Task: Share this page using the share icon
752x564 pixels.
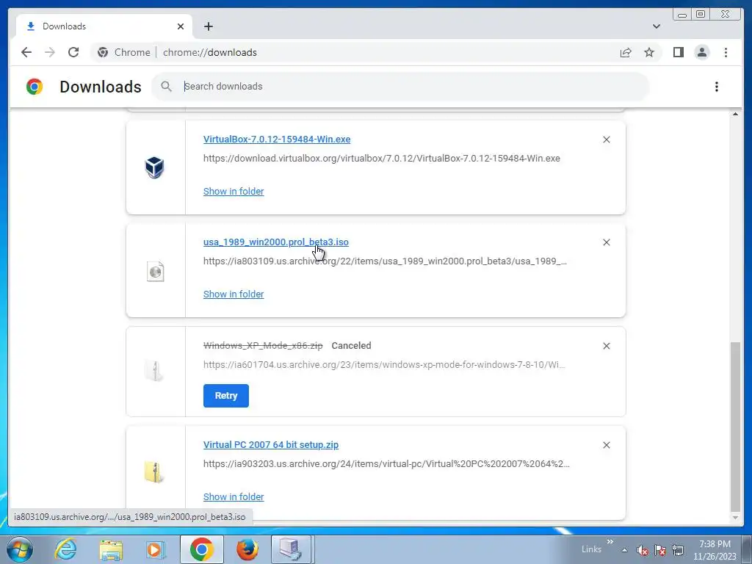Action: [x=626, y=52]
